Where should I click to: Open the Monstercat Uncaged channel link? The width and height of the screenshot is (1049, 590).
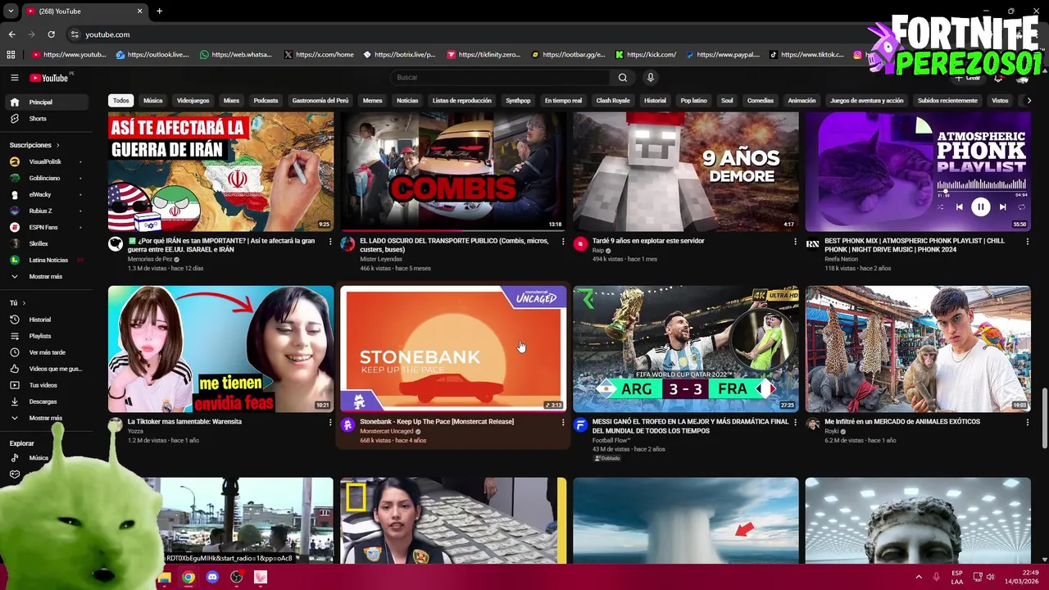point(386,431)
